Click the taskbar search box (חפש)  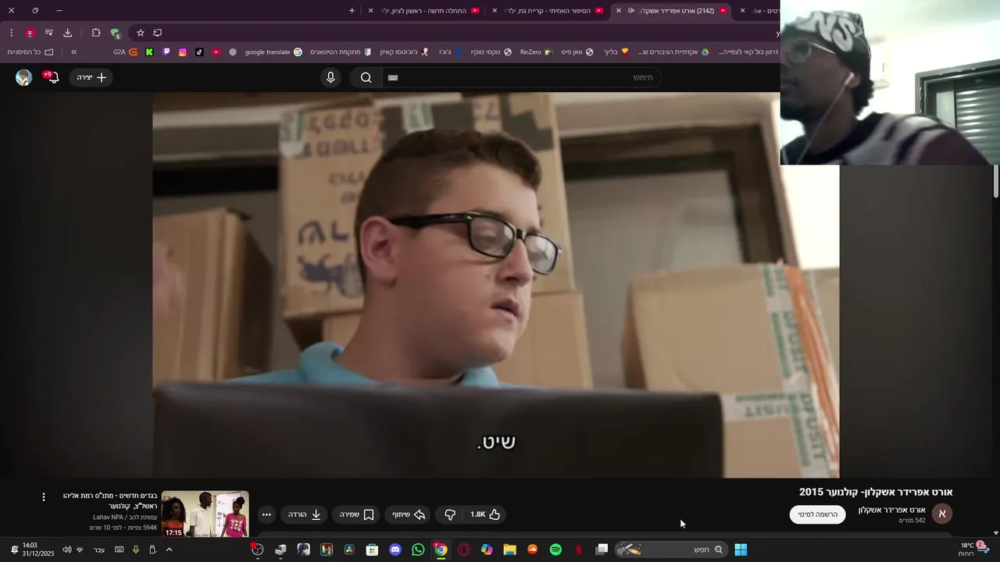[670, 550]
